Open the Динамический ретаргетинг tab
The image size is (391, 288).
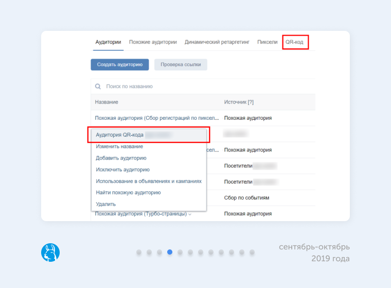pos(217,42)
